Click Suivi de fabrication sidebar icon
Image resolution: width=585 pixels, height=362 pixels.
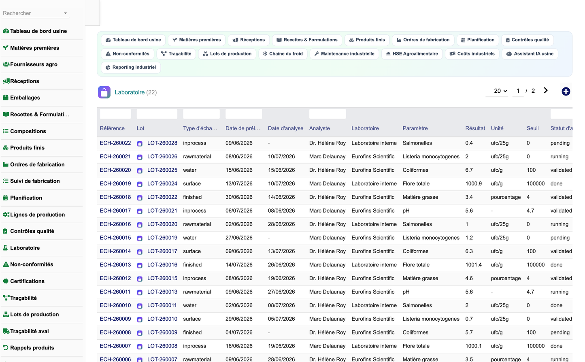click(x=6, y=181)
